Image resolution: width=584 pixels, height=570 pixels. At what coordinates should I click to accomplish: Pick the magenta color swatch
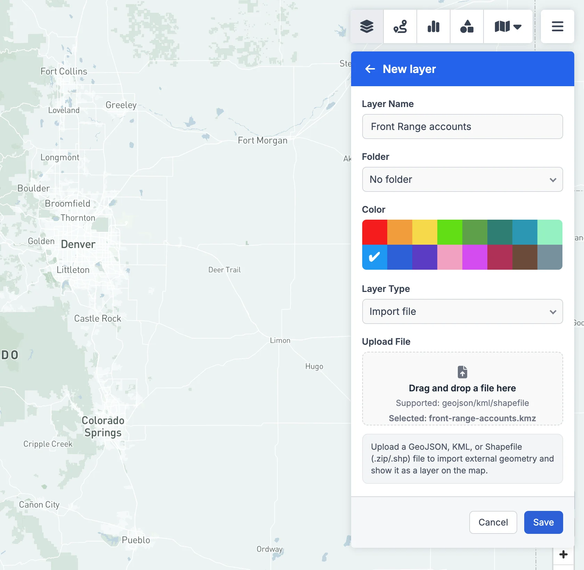point(475,257)
